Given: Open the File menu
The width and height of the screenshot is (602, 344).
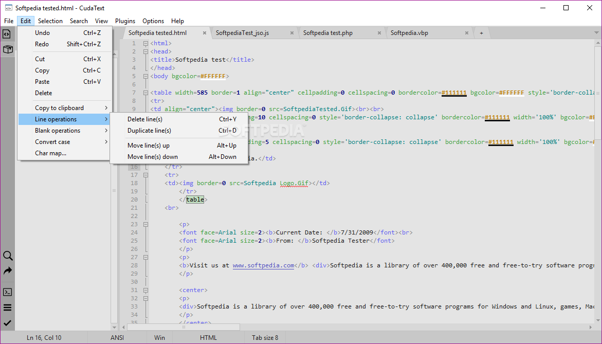Looking at the screenshot, I should pyautogui.click(x=9, y=21).
